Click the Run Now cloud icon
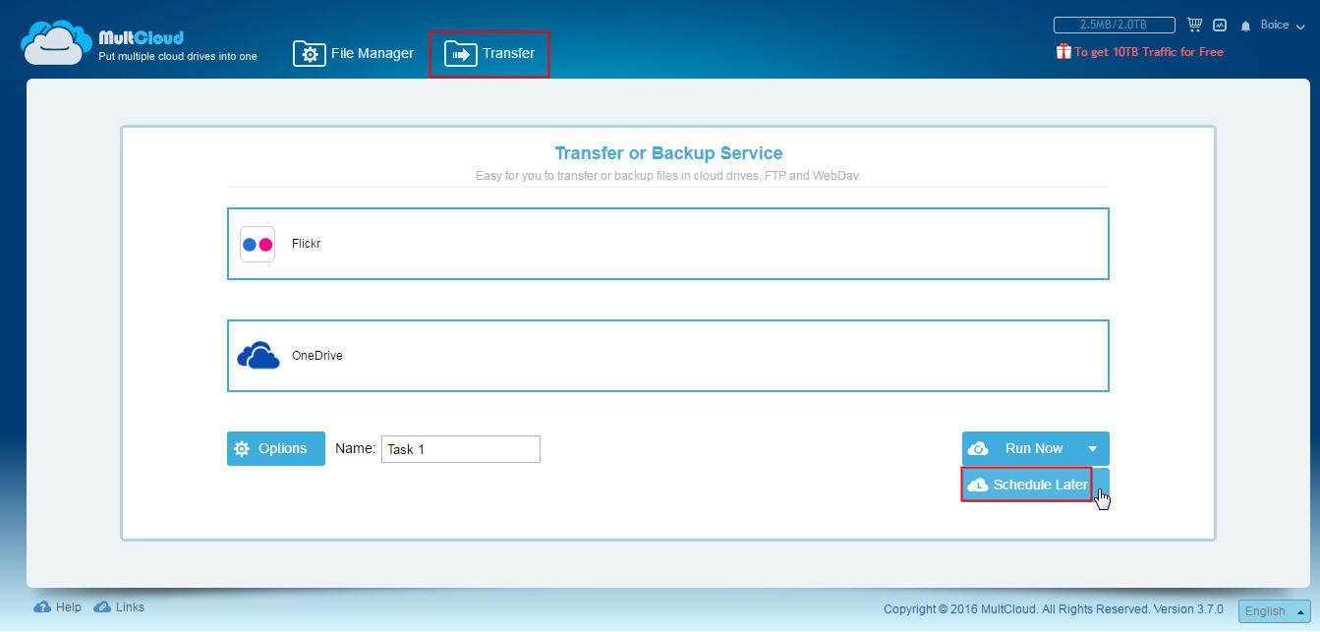The width and height of the screenshot is (1320, 632). click(x=978, y=449)
